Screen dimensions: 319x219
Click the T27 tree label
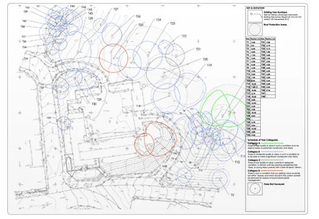116,9
